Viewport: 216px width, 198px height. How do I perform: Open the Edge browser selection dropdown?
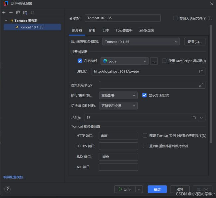124,61
